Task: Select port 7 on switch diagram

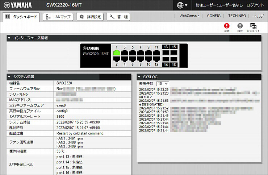Action: 141,53
